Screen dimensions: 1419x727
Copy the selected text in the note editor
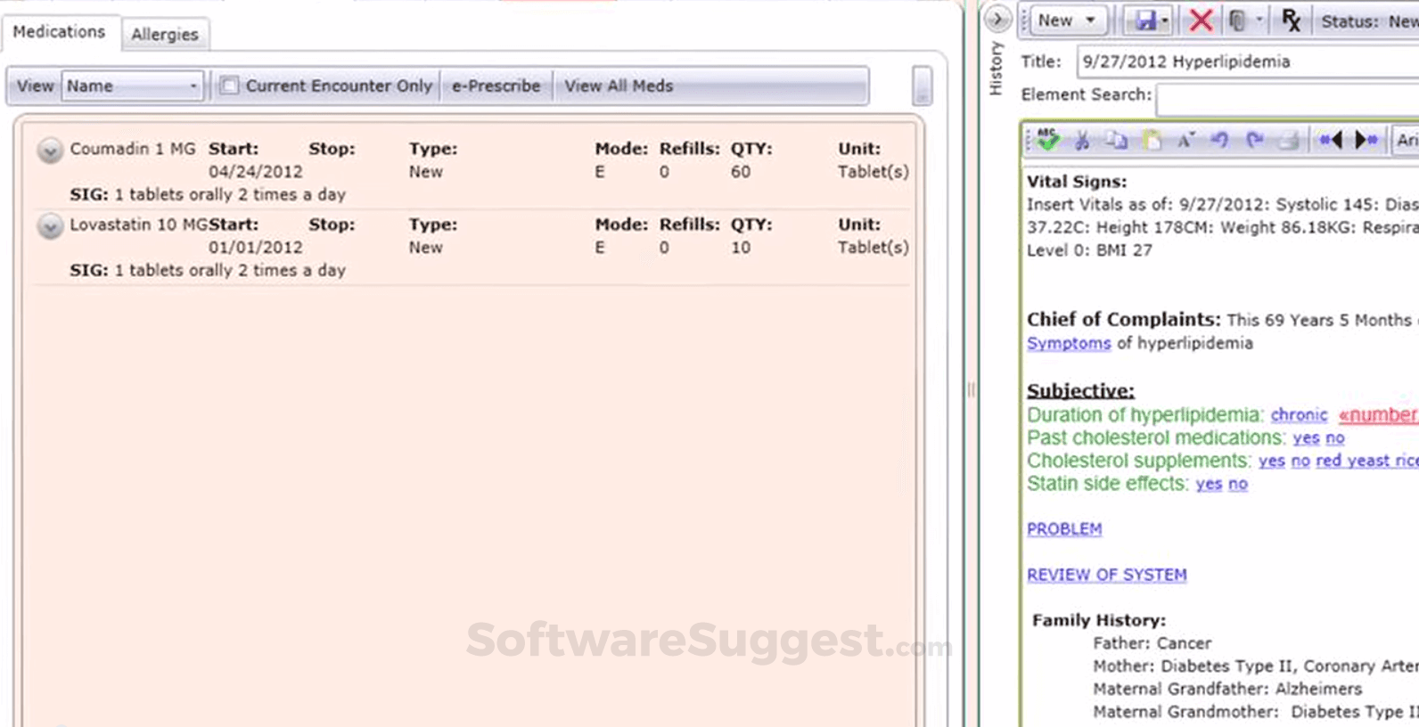pos(1116,140)
